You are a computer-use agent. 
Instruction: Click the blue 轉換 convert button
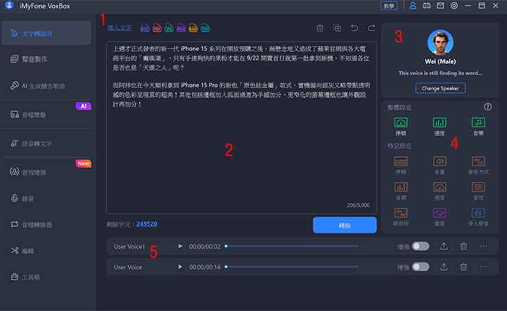[x=345, y=225]
